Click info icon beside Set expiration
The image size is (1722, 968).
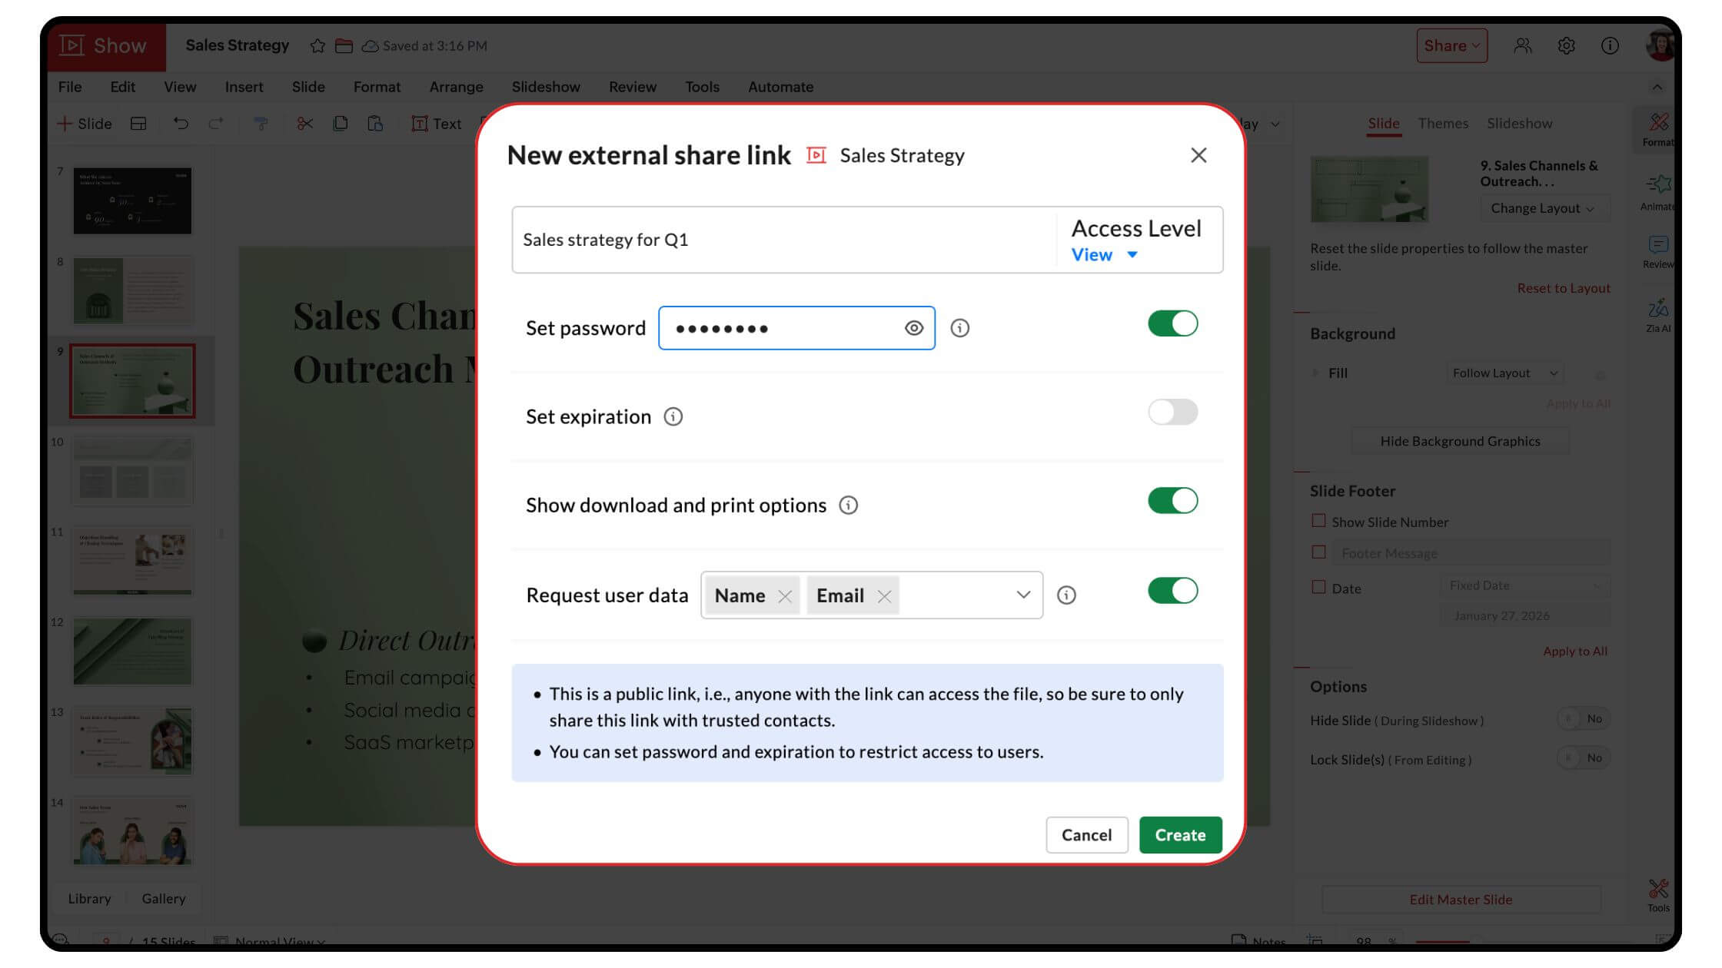673,416
